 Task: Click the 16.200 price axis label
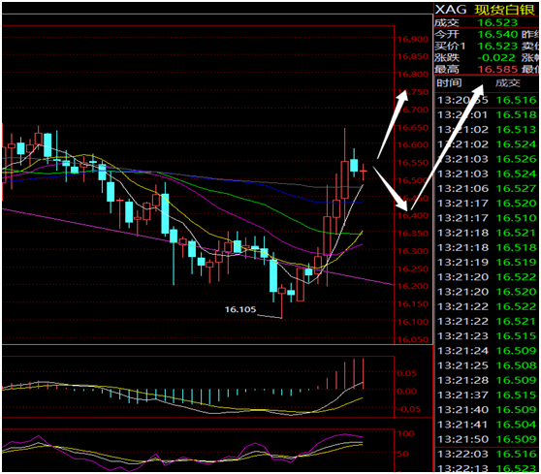pos(413,286)
